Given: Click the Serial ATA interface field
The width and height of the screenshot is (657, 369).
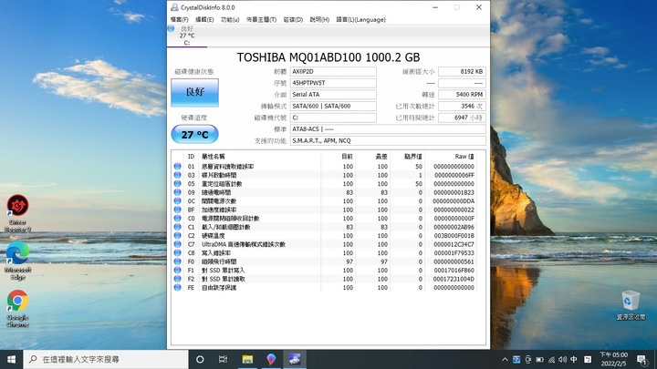Looking at the screenshot, I should pyautogui.click(x=333, y=95).
